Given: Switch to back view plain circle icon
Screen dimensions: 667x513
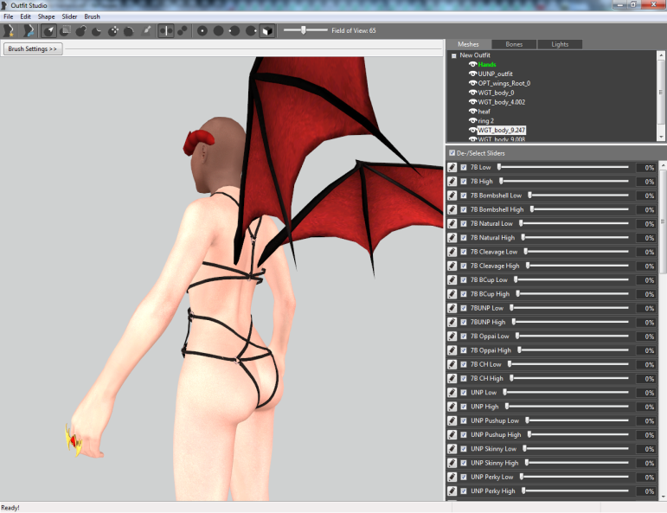Looking at the screenshot, I should 218,30.
